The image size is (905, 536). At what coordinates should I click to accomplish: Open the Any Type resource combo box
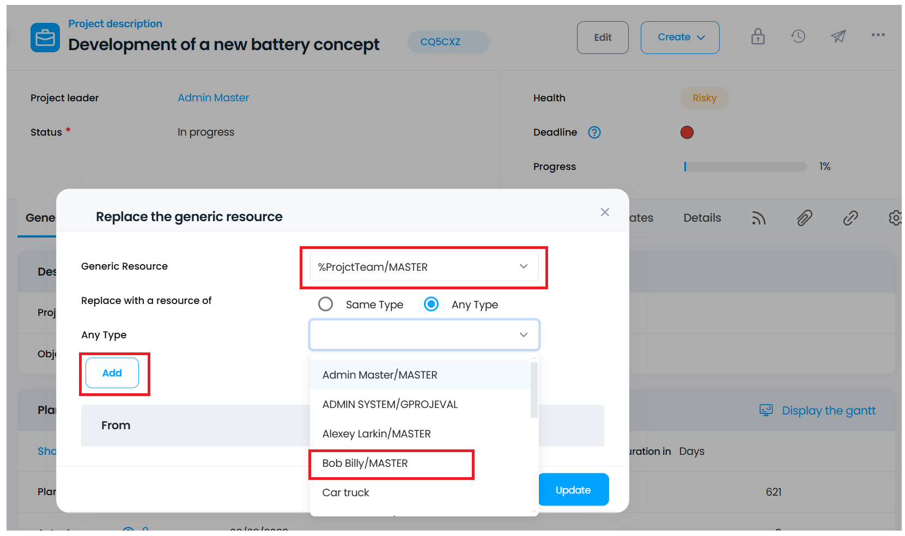424,334
